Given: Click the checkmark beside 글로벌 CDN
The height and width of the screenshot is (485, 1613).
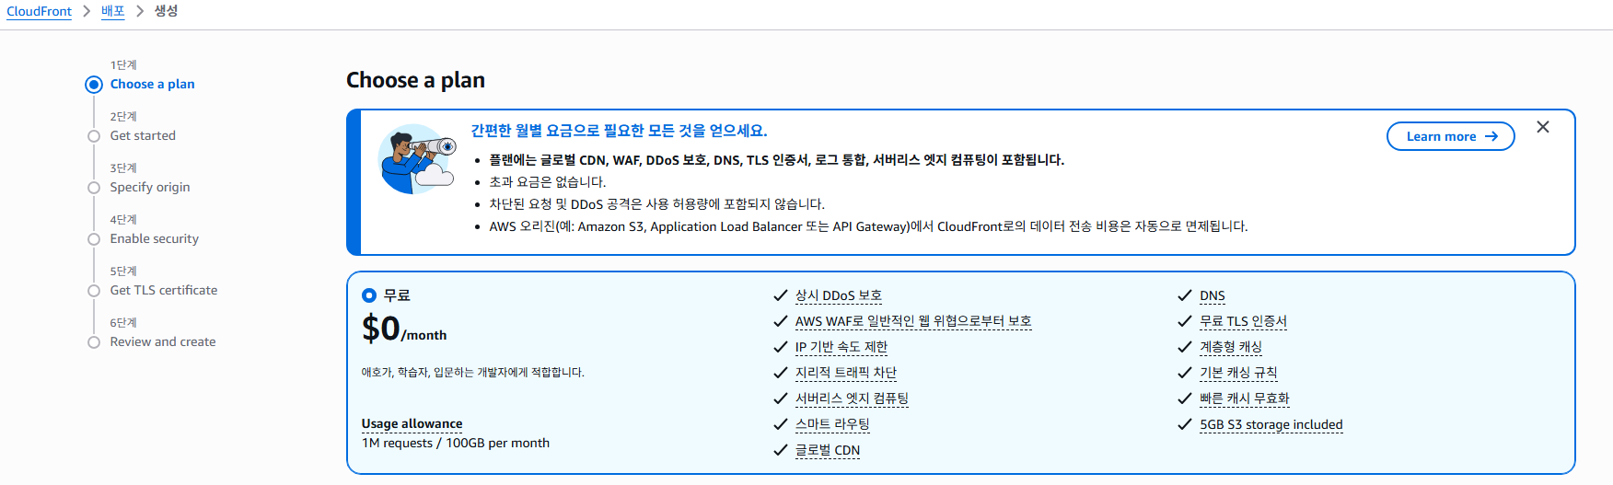Looking at the screenshot, I should point(781,450).
